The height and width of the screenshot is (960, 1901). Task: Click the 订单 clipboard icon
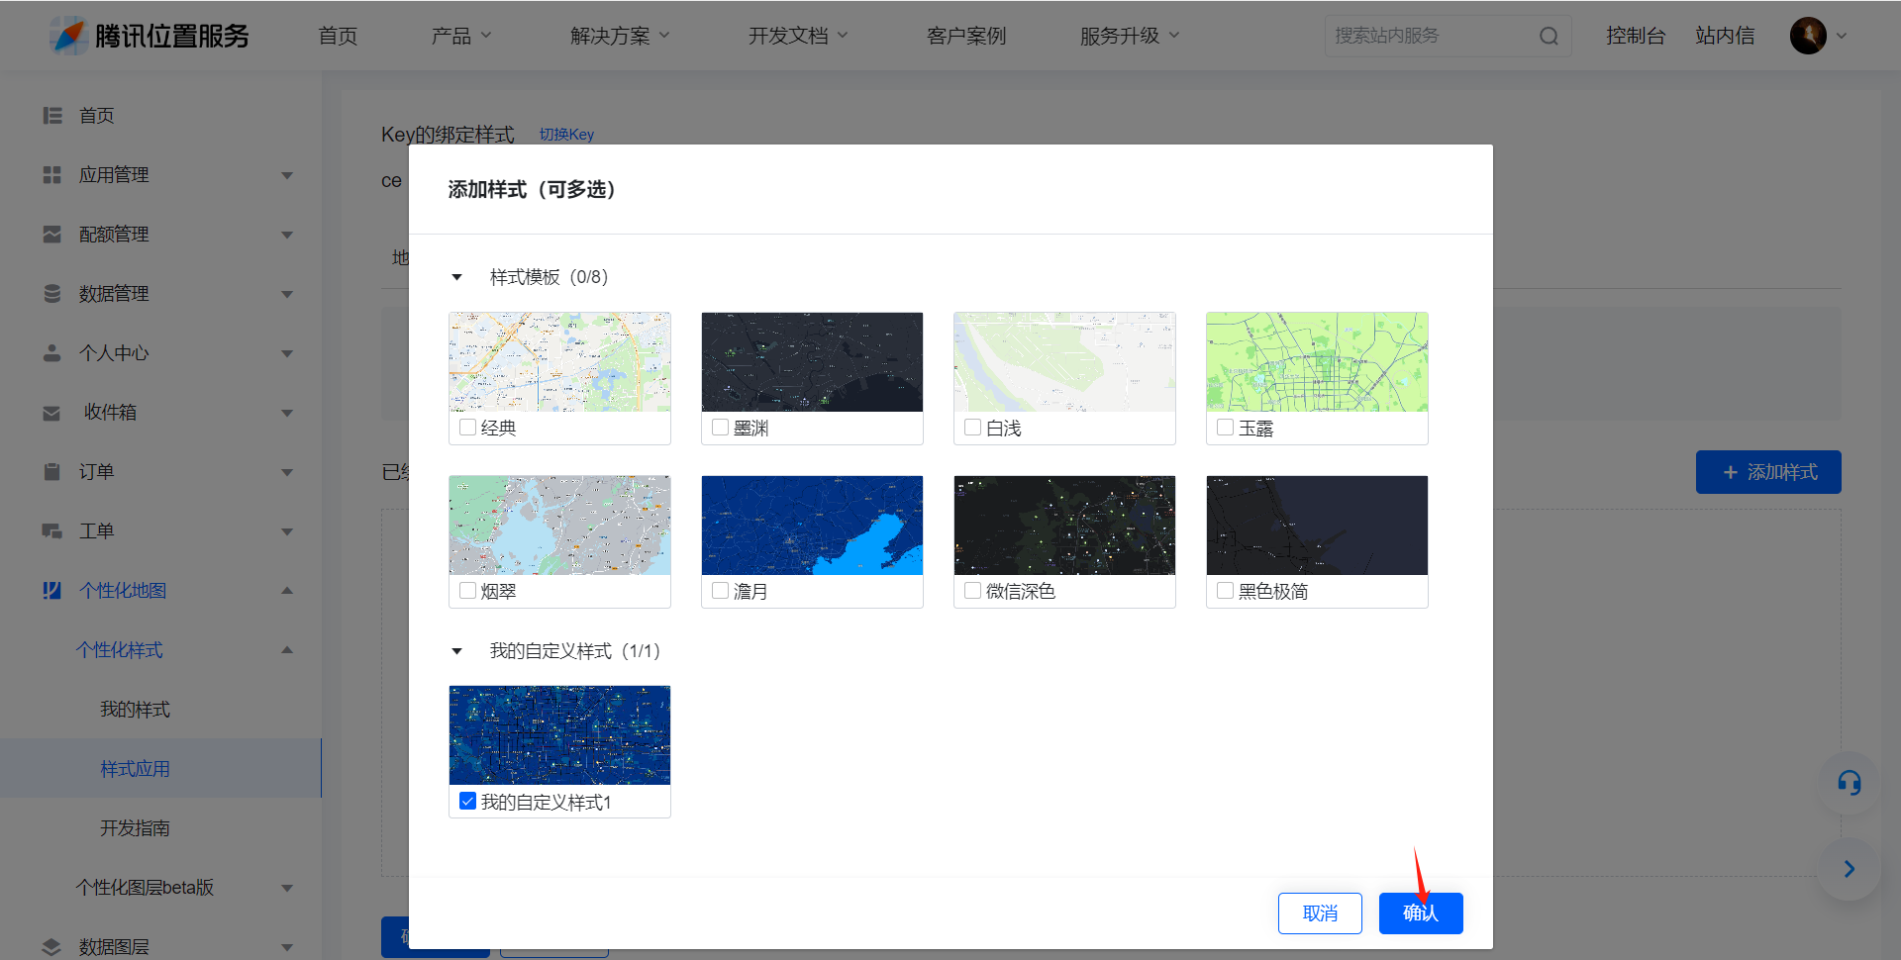pos(52,472)
